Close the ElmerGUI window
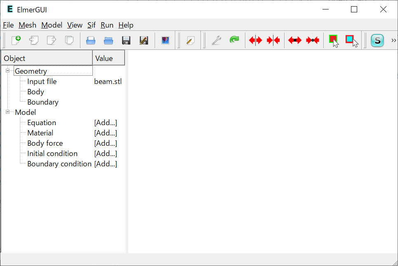Viewport: 398px width, 266px height. [x=383, y=9]
